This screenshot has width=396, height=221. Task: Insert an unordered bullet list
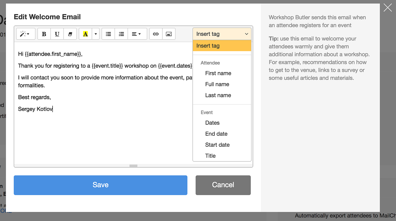108,34
